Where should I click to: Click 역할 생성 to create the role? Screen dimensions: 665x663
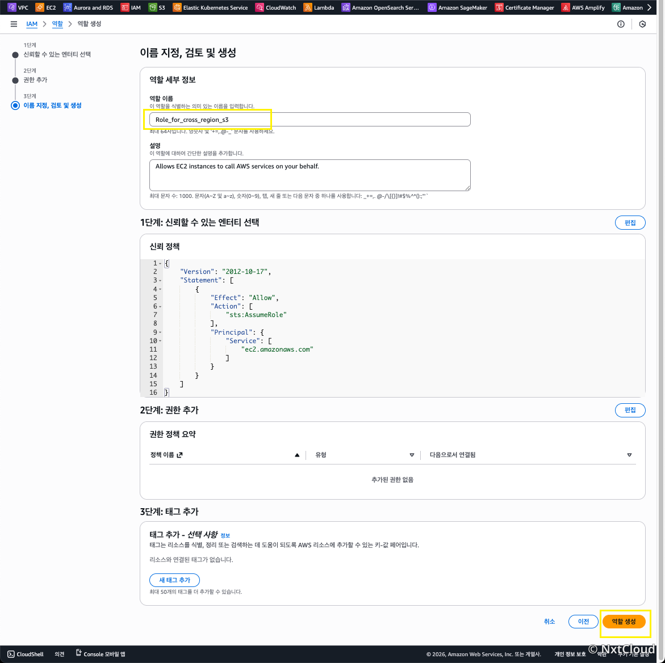624,622
